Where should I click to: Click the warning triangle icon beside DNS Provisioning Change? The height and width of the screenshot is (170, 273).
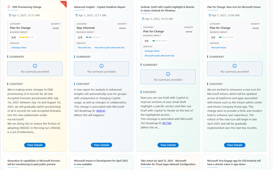9,7
